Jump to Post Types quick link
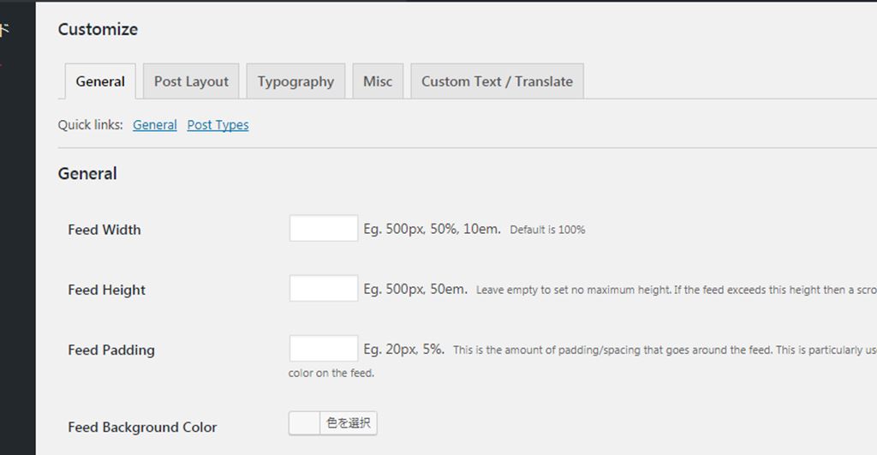This screenshot has width=877, height=455. coord(218,125)
